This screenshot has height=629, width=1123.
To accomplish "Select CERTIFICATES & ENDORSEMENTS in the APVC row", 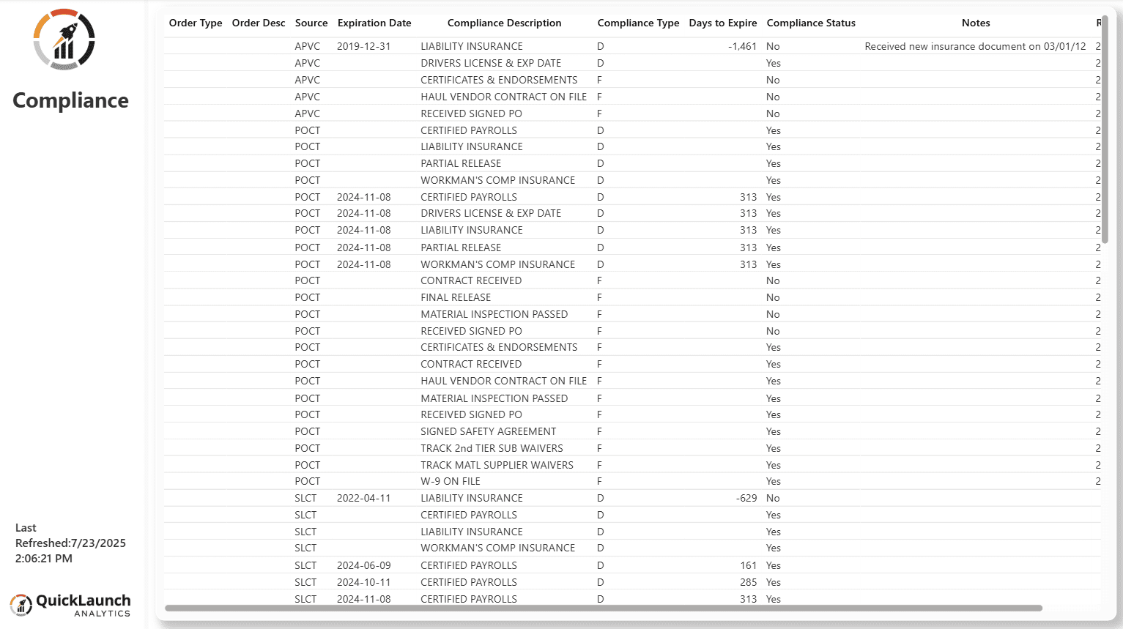I will click(x=499, y=80).
